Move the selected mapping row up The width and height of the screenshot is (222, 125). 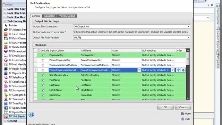point(178,70)
